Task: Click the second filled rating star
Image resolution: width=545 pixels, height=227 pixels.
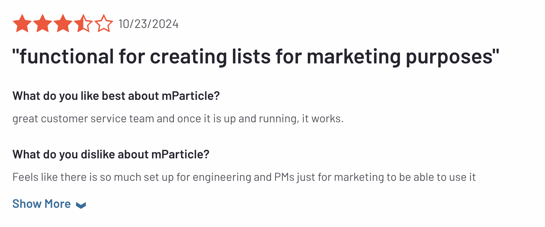Action: pos(42,23)
